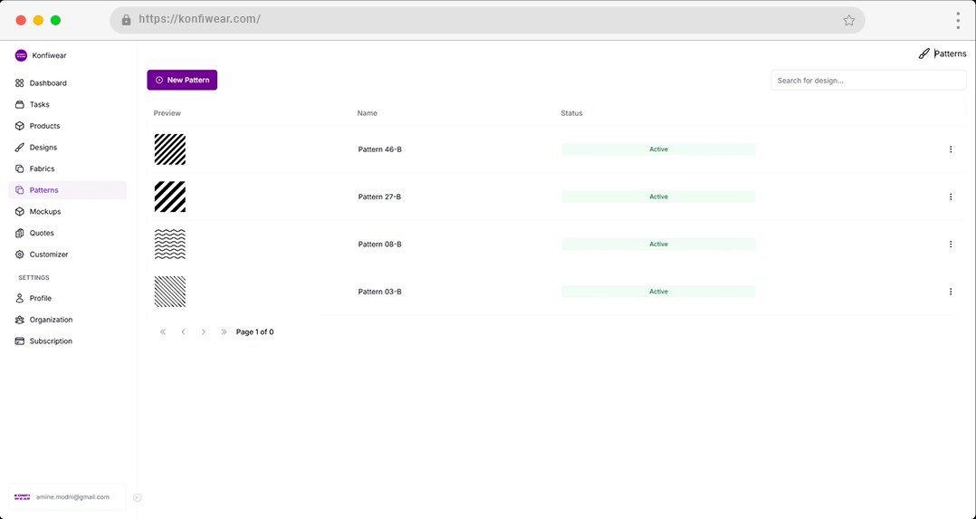Open Mockups using its cube icon
The width and height of the screenshot is (976, 519).
point(20,212)
